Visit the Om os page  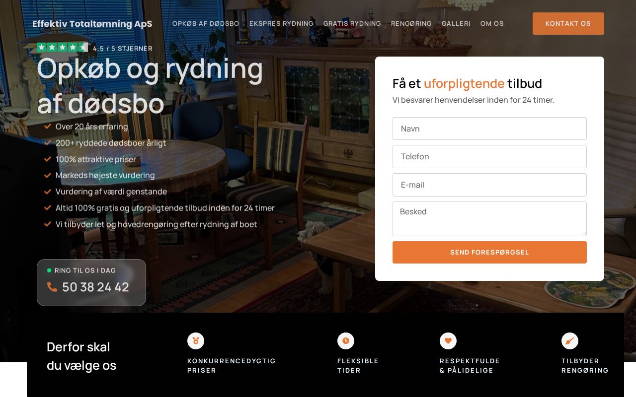(492, 23)
